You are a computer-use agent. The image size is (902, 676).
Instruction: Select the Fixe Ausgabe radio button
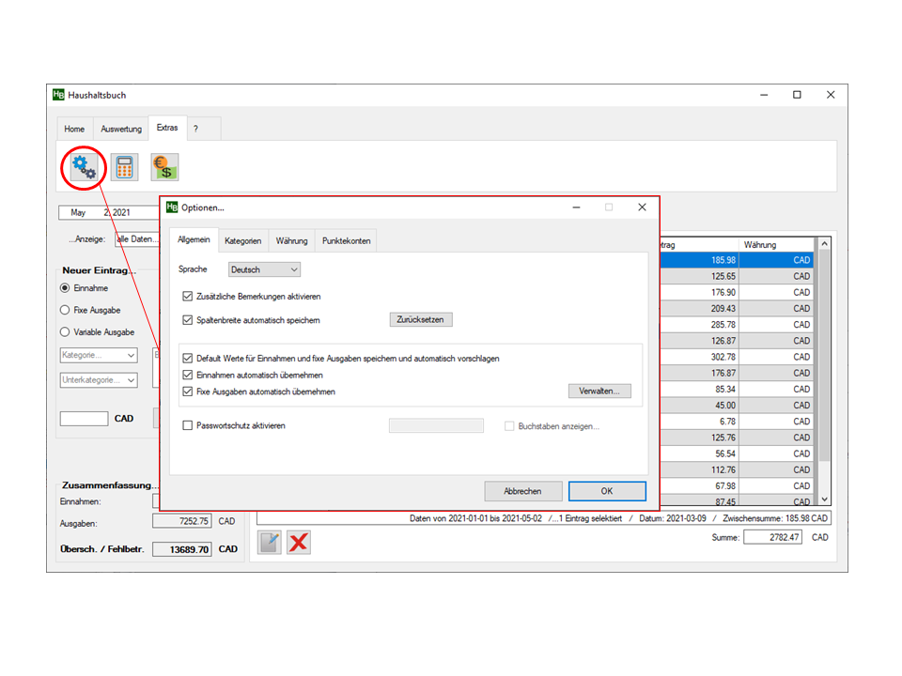pyautogui.click(x=65, y=310)
